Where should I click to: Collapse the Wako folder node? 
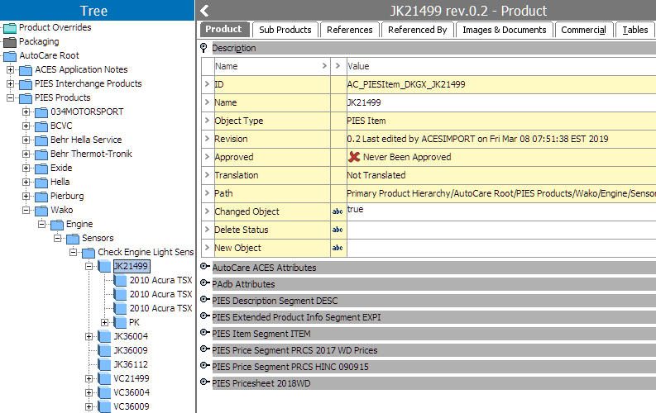pos(26,210)
